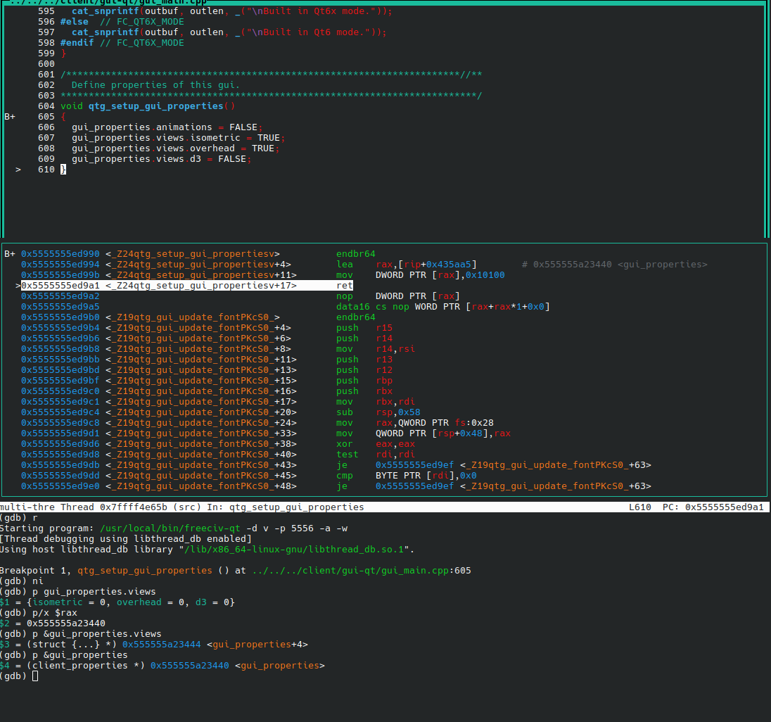The width and height of the screenshot is (771, 722).
Task: Click address 0x555555a23444 in the $3 output
Action: click(162, 645)
